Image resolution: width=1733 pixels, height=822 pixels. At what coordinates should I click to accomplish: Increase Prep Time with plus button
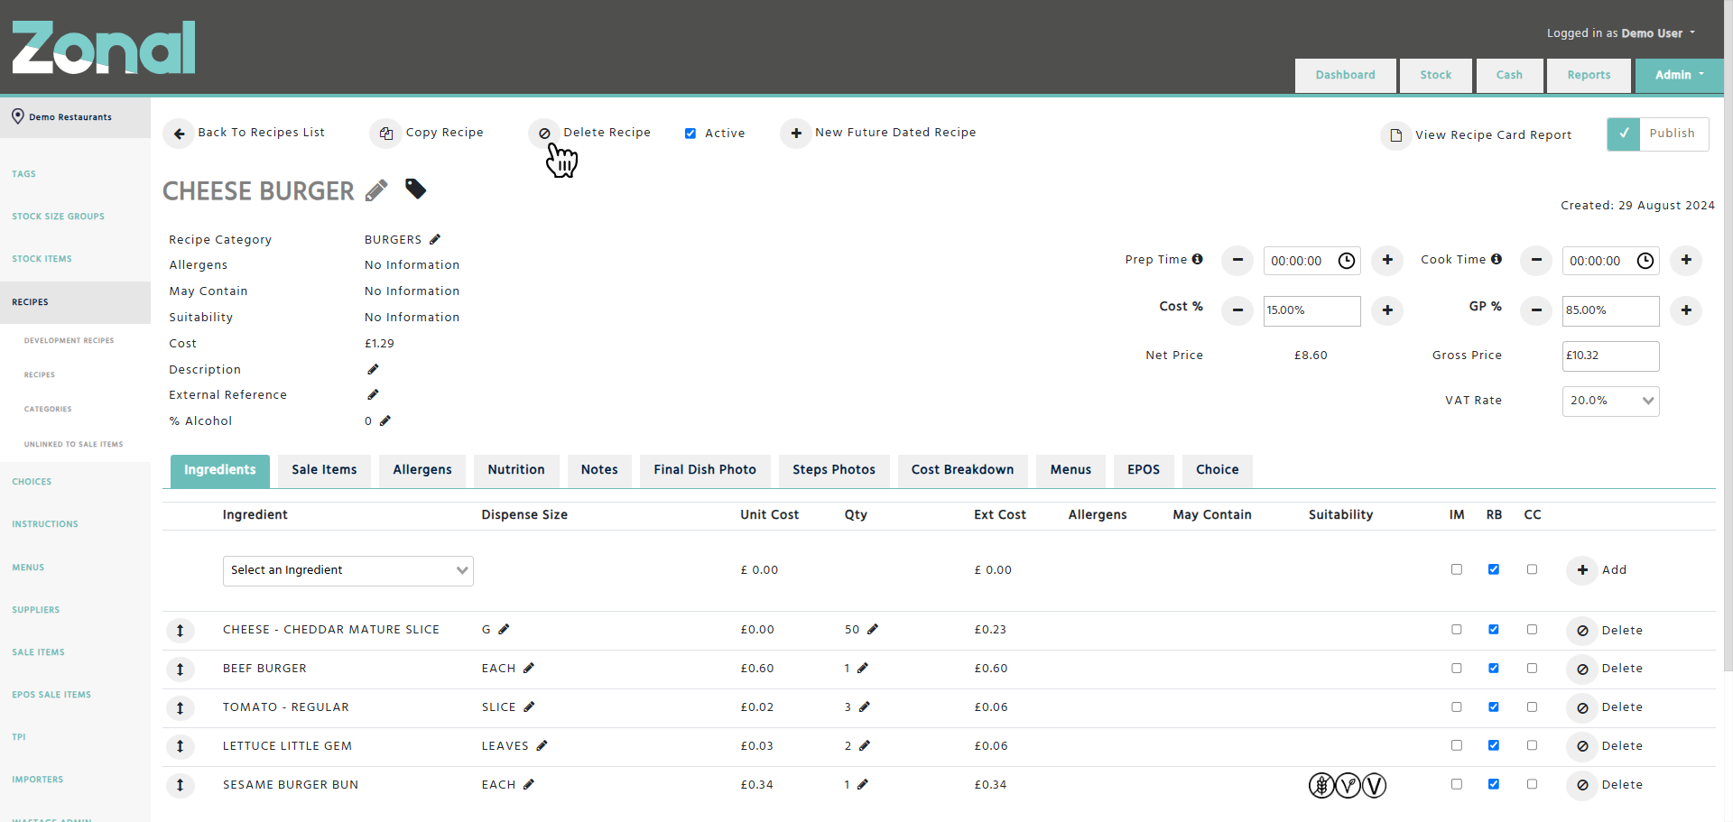1387,261
